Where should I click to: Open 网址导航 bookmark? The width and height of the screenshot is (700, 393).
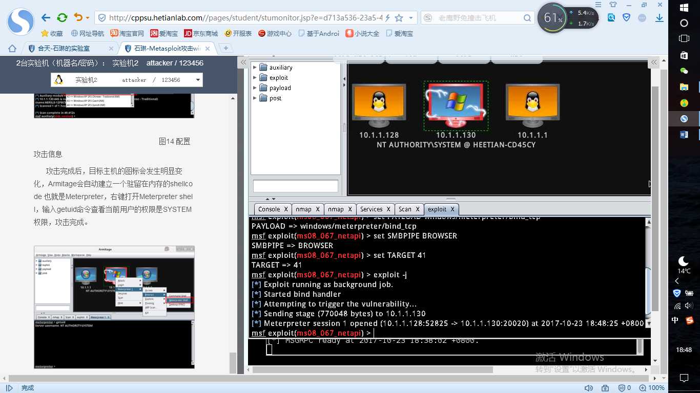[87, 33]
